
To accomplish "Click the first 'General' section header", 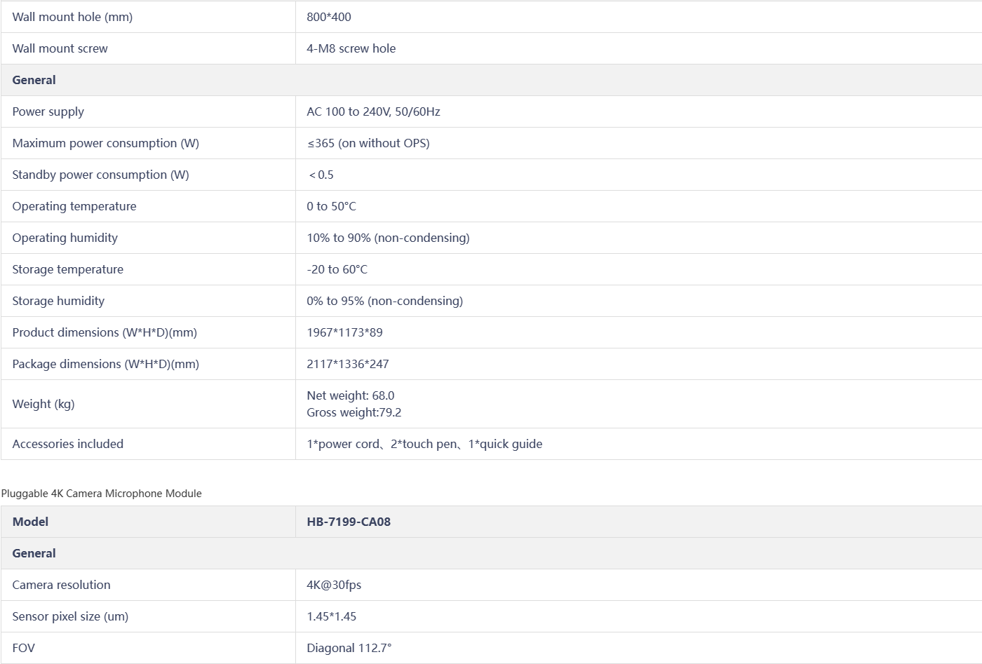I will [34, 80].
